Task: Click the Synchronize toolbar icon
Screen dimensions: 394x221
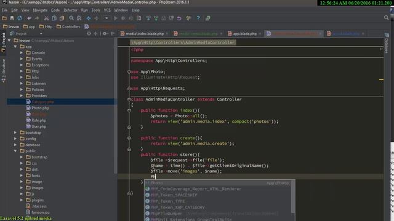Action: tap(20, 18)
